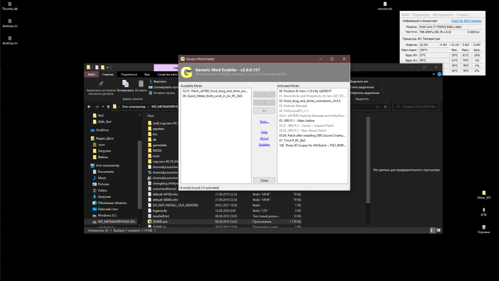Select remote.txt desktop file icon
Image resolution: width=499 pixels, height=281 pixels.
(x=385, y=4)
